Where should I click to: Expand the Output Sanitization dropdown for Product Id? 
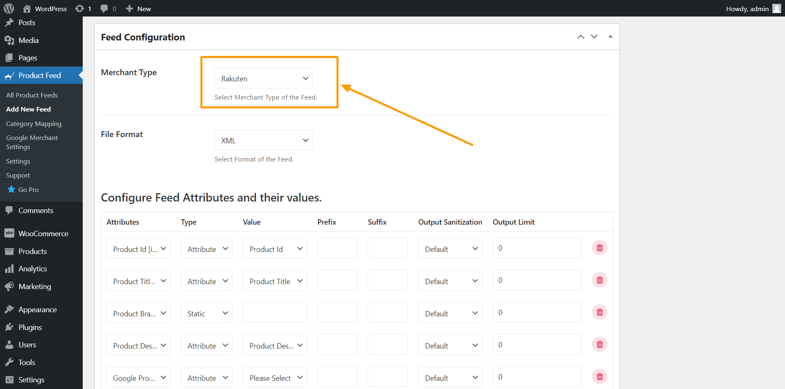point(450,248)
